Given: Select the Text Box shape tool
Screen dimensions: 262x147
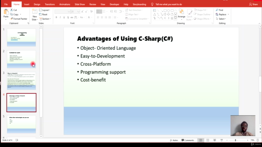Looking at the screenshot, I should click(155, 10).
